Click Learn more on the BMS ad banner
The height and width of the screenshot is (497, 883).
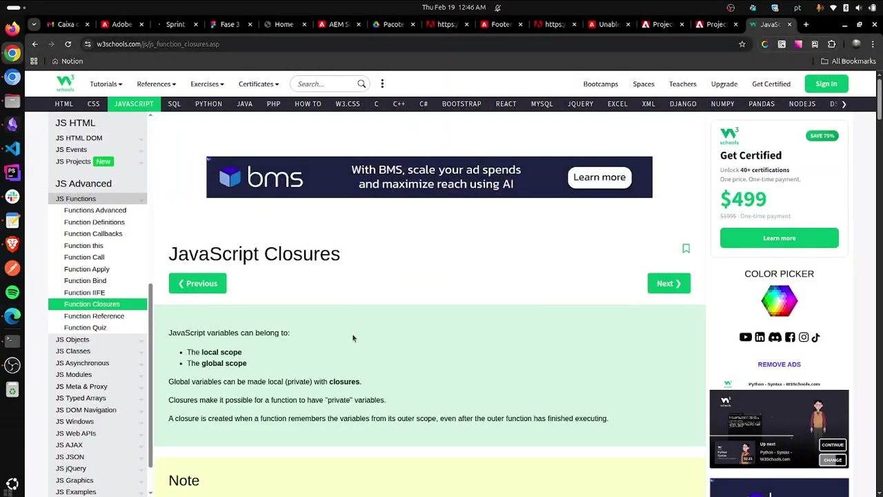click(599, 177)
